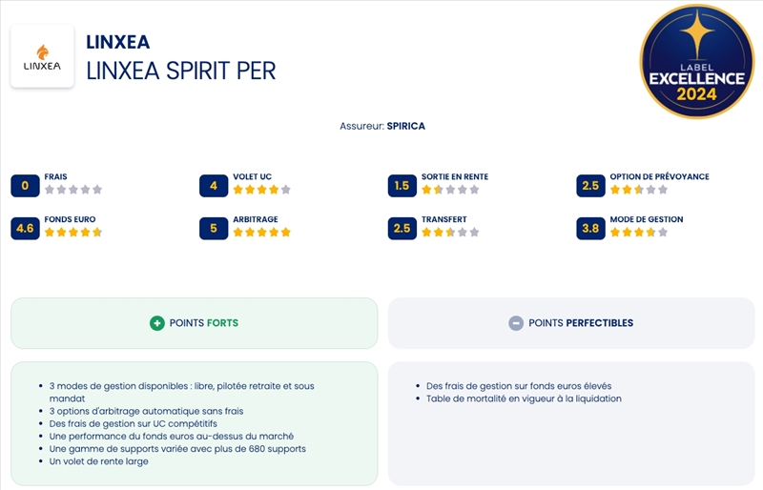Click the LINXEA logo thumbnail
763x490 pixels.
[42, 56]
